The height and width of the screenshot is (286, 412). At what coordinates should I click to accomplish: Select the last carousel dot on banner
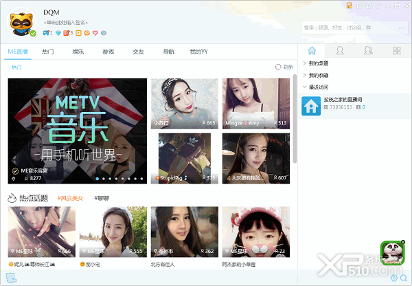click(141, 179)
